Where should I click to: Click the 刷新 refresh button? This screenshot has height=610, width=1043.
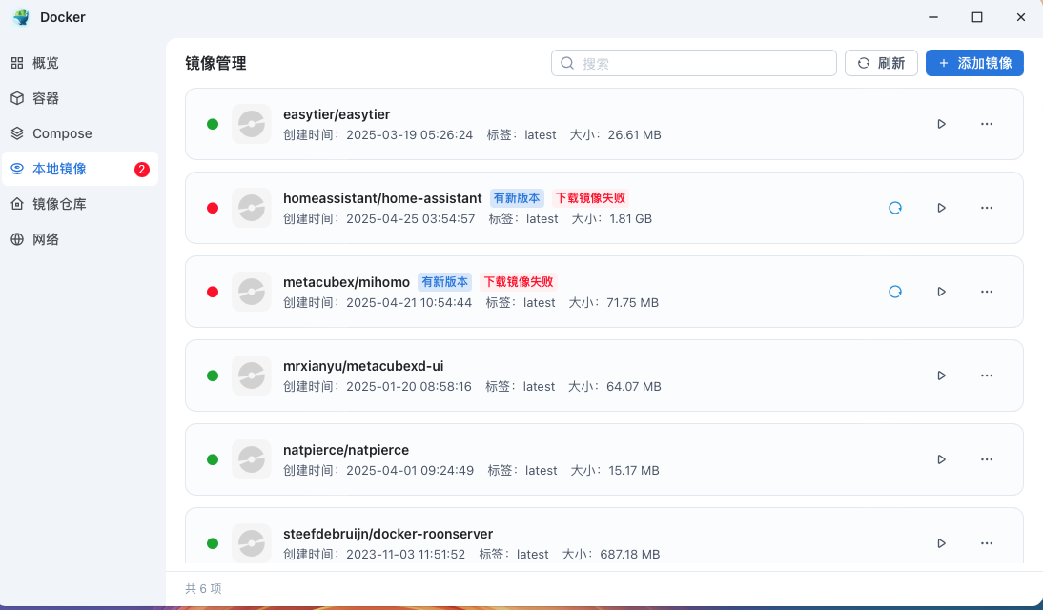pos(881,63)
